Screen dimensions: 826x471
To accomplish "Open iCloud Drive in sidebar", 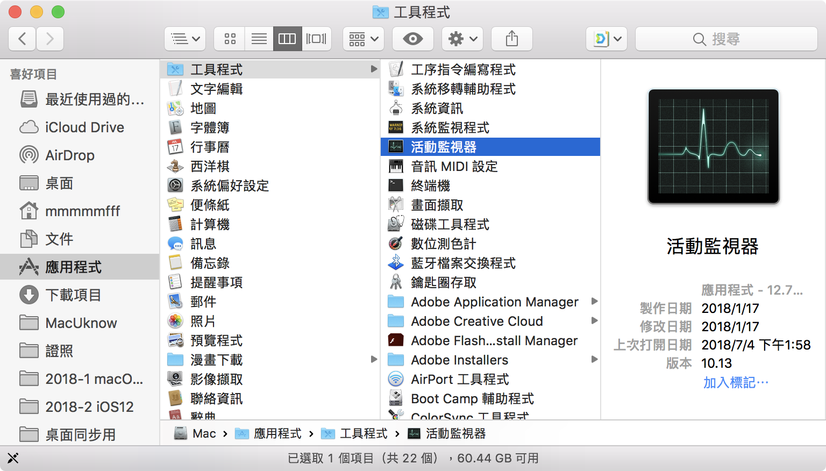I will (x=80, y=127).
